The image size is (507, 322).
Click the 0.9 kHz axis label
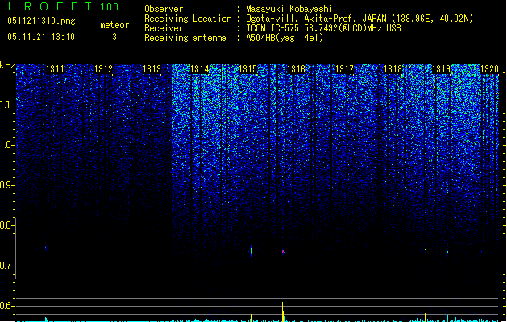click(x=6, y=185)
